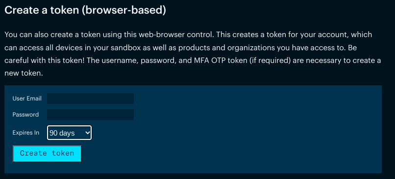Click the Create a token heading
Image resolution: width=395 pixels, height=179 pixels.
[x=85, y=10]
